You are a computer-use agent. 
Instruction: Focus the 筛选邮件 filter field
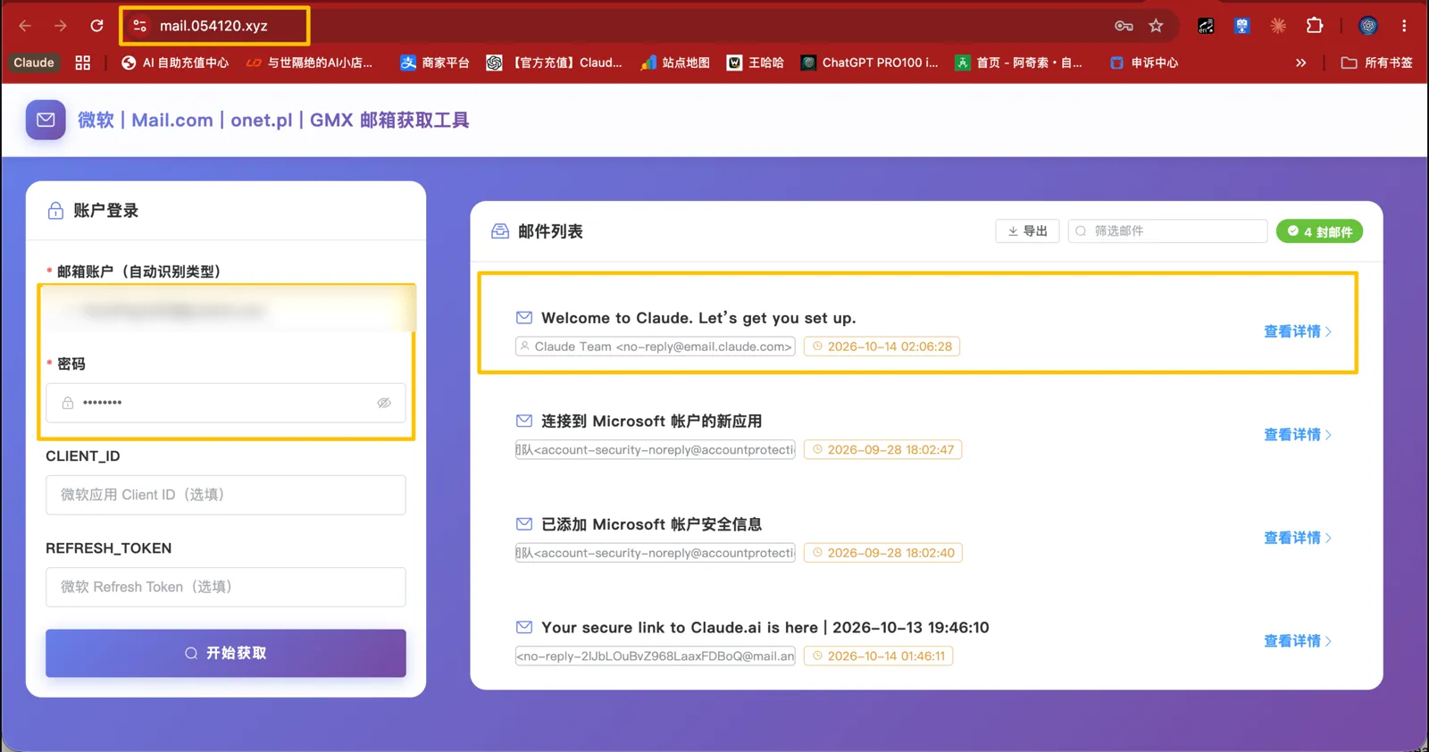[1168, 231]
